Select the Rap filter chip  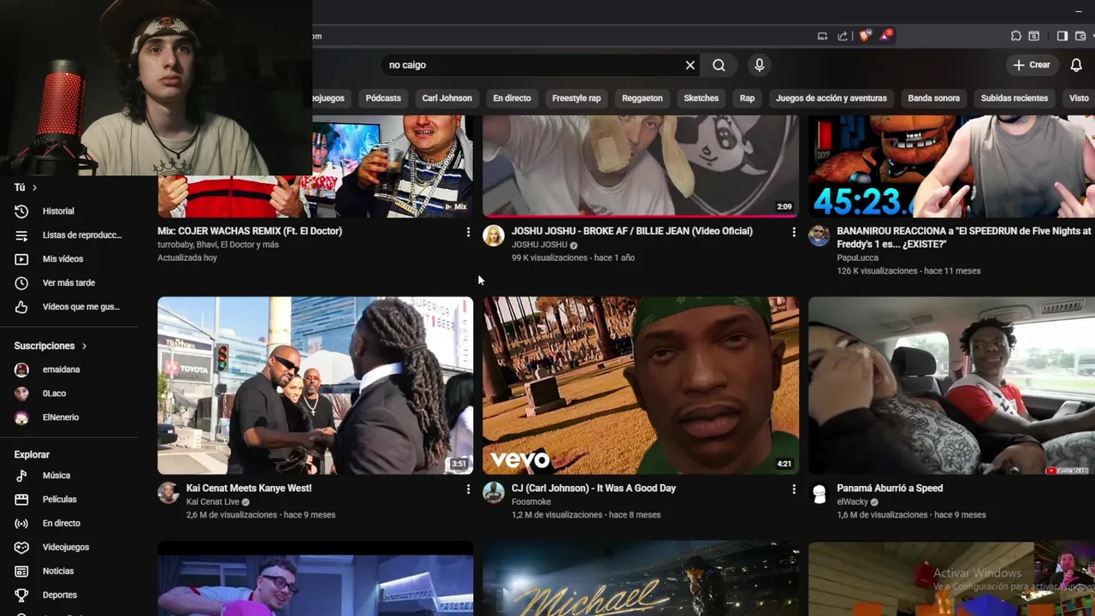coord(748,98)
